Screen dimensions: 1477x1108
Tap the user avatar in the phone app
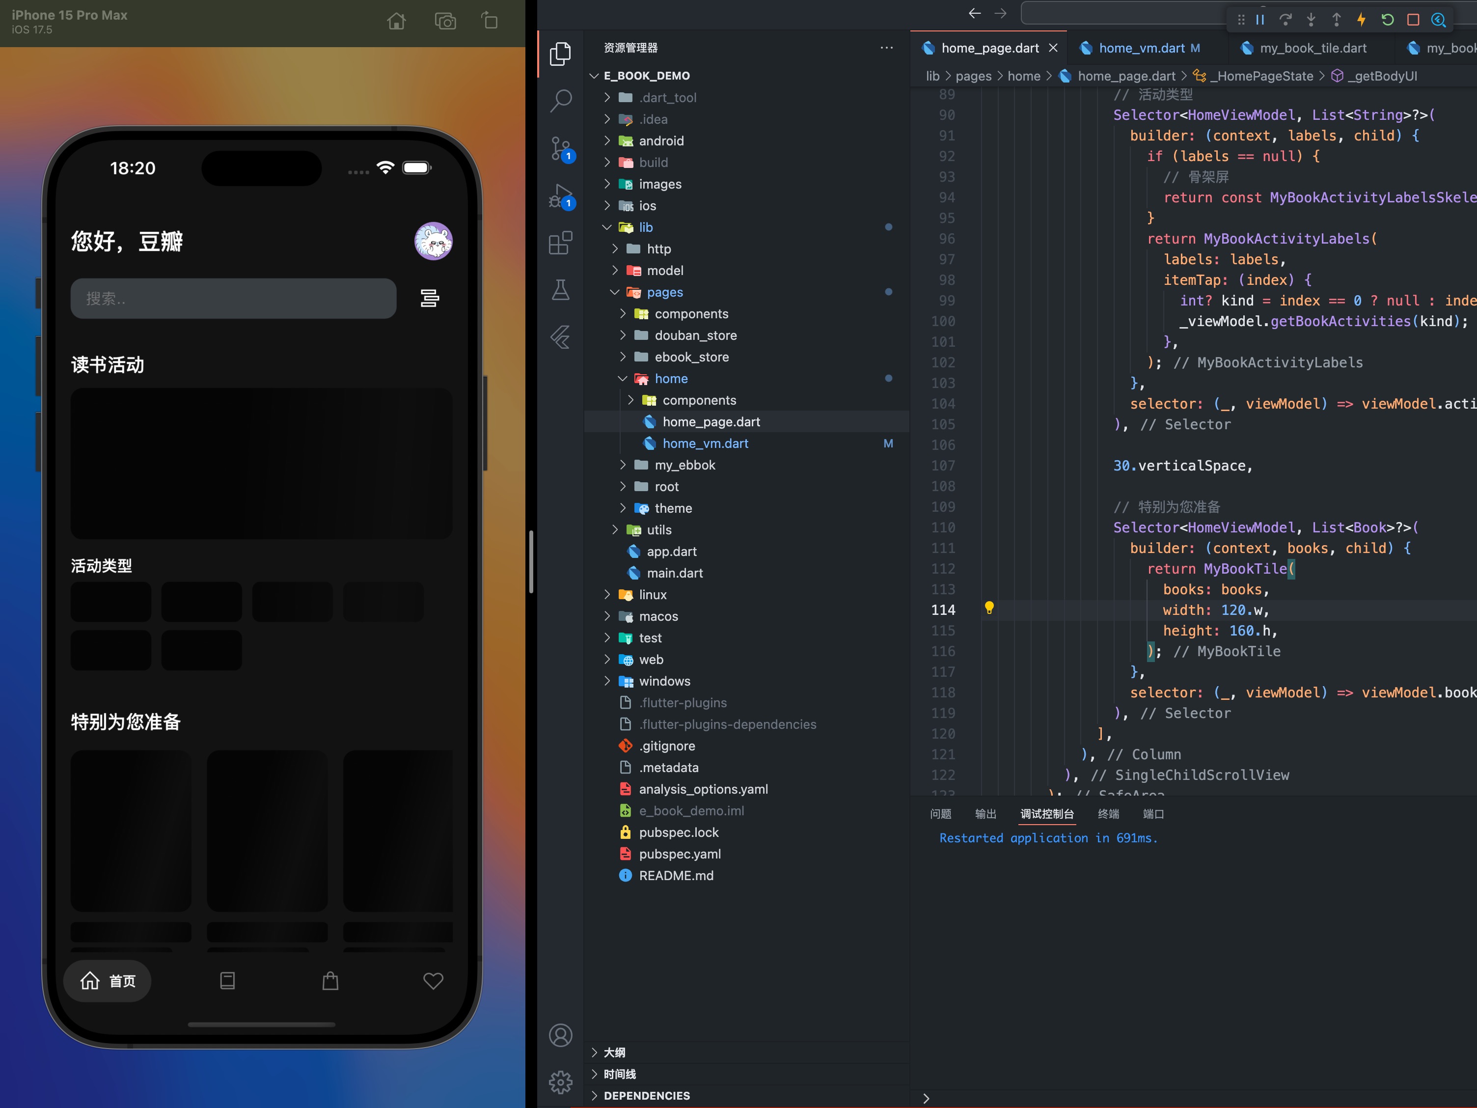[434, 241]
